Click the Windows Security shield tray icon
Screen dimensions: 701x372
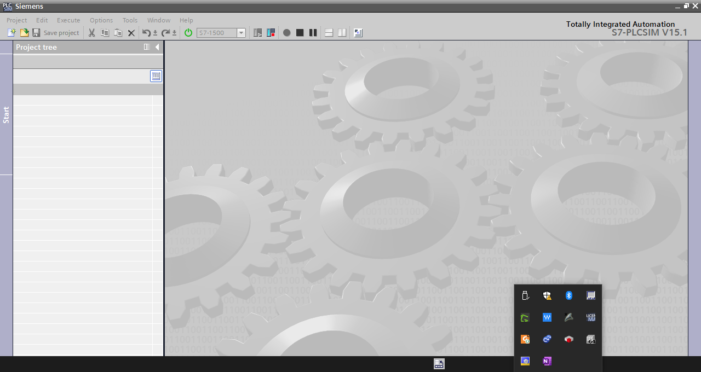tap(547, 295)
